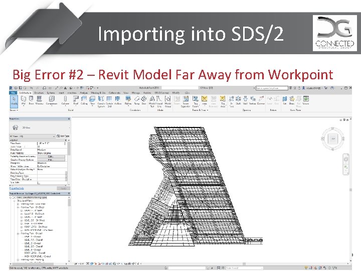Screen dimensions: 361x271
Task: Choose the By Face opening tool
Action: click(x=231, y=101)
